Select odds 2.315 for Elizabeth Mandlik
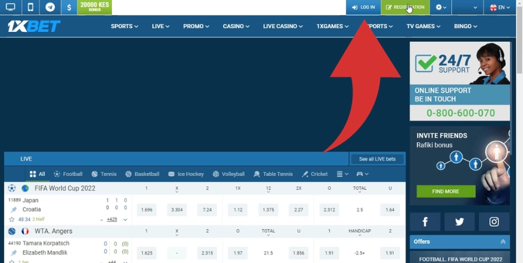 tap(207, 253)
